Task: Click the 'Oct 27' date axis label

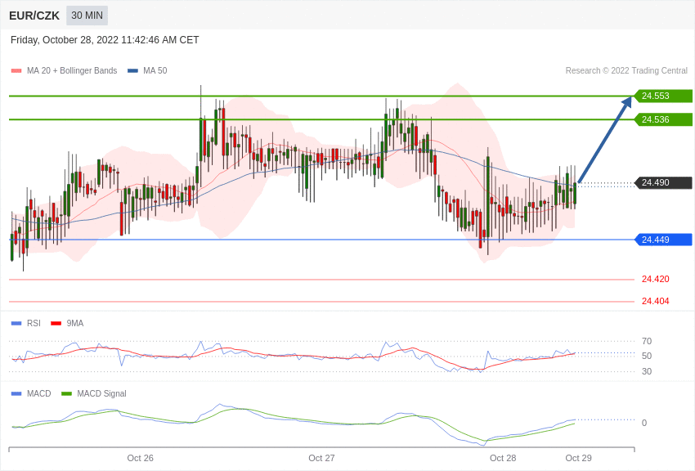Action: 321,458
